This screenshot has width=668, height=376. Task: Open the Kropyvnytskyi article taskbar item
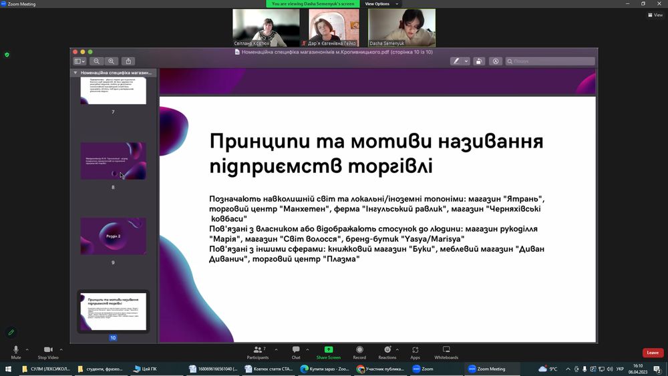268,369
